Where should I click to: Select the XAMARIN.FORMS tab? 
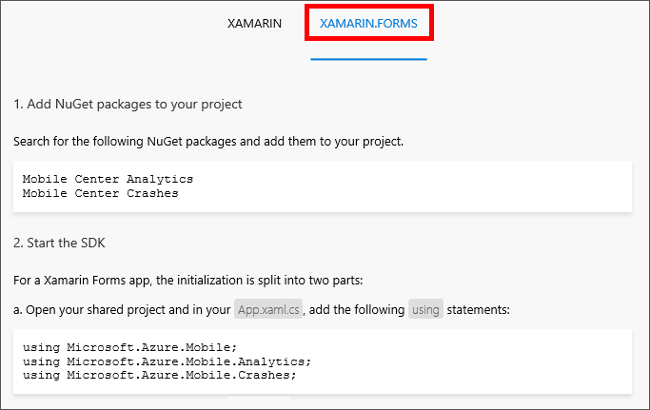[x=368, y=24]
